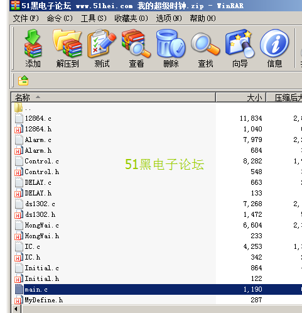The width and height of the screenshot is (302, 313).
Task: Click the ds1302.c file icon
Action: (19, 204)
